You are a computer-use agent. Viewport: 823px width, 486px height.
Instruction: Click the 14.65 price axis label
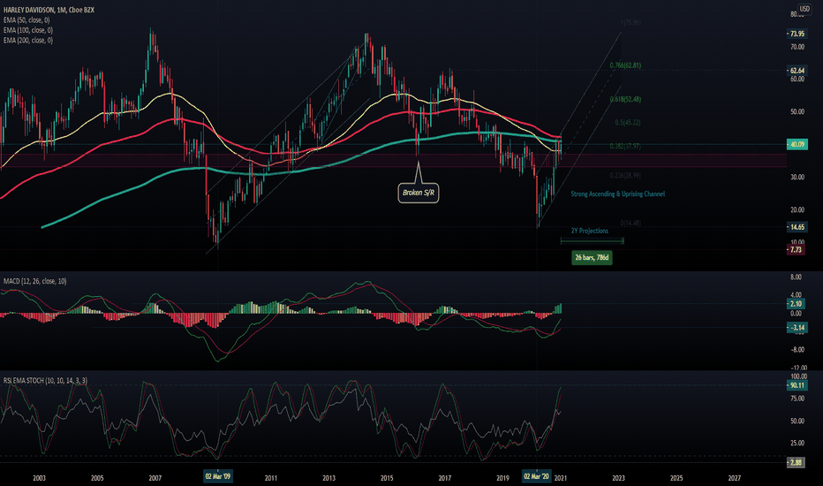(x=797, y=227)
